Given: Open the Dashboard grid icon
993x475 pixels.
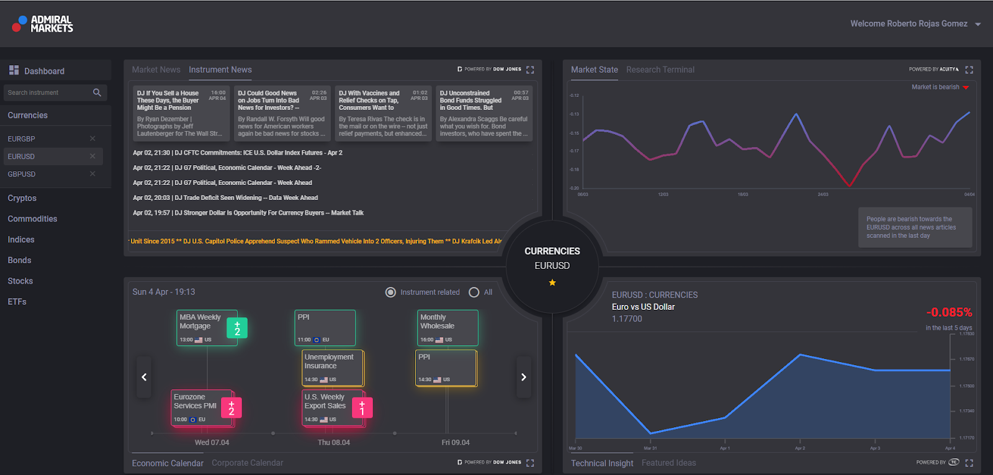Looking at the screenshot, I should pos(14,70).
